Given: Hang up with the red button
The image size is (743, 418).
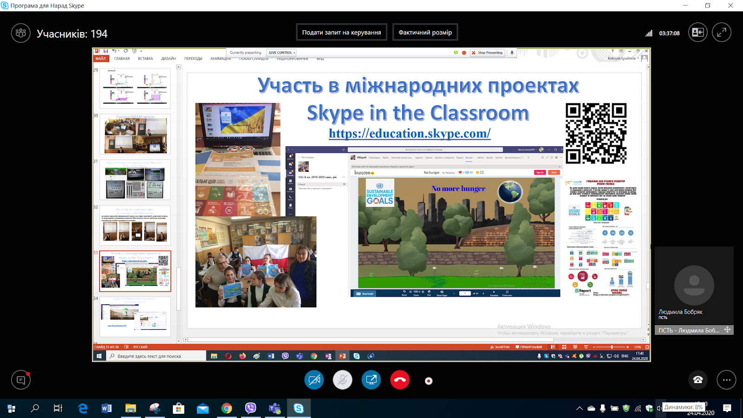Looking at the screenshot, I should click(400, 380).
